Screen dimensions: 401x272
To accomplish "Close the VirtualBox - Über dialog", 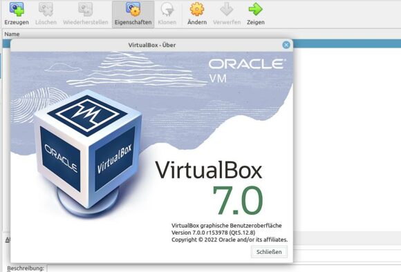I will 286,45.
